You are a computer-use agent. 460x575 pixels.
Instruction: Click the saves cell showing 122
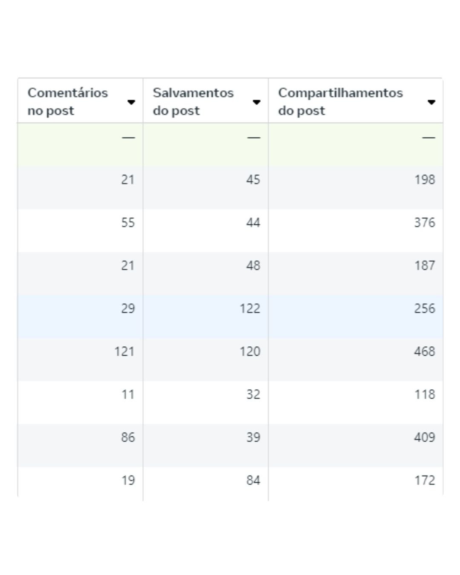coord(250,308)
